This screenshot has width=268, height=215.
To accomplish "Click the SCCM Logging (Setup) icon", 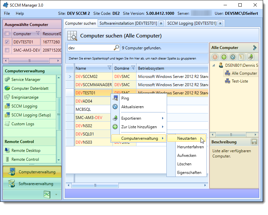I will [7, 115].
